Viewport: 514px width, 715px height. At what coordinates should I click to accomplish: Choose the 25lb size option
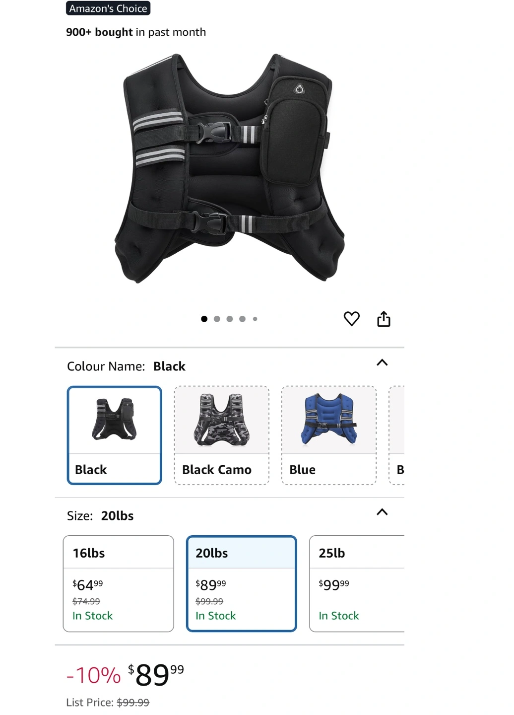357,583
